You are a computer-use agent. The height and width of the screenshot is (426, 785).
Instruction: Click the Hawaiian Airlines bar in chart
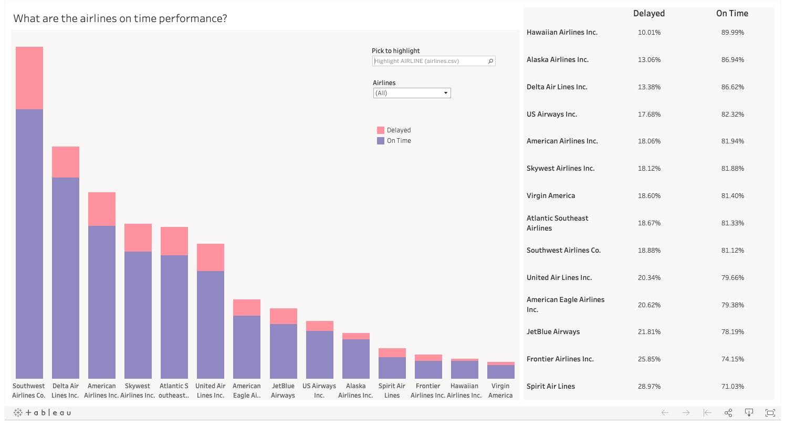(x=465, y=370)
